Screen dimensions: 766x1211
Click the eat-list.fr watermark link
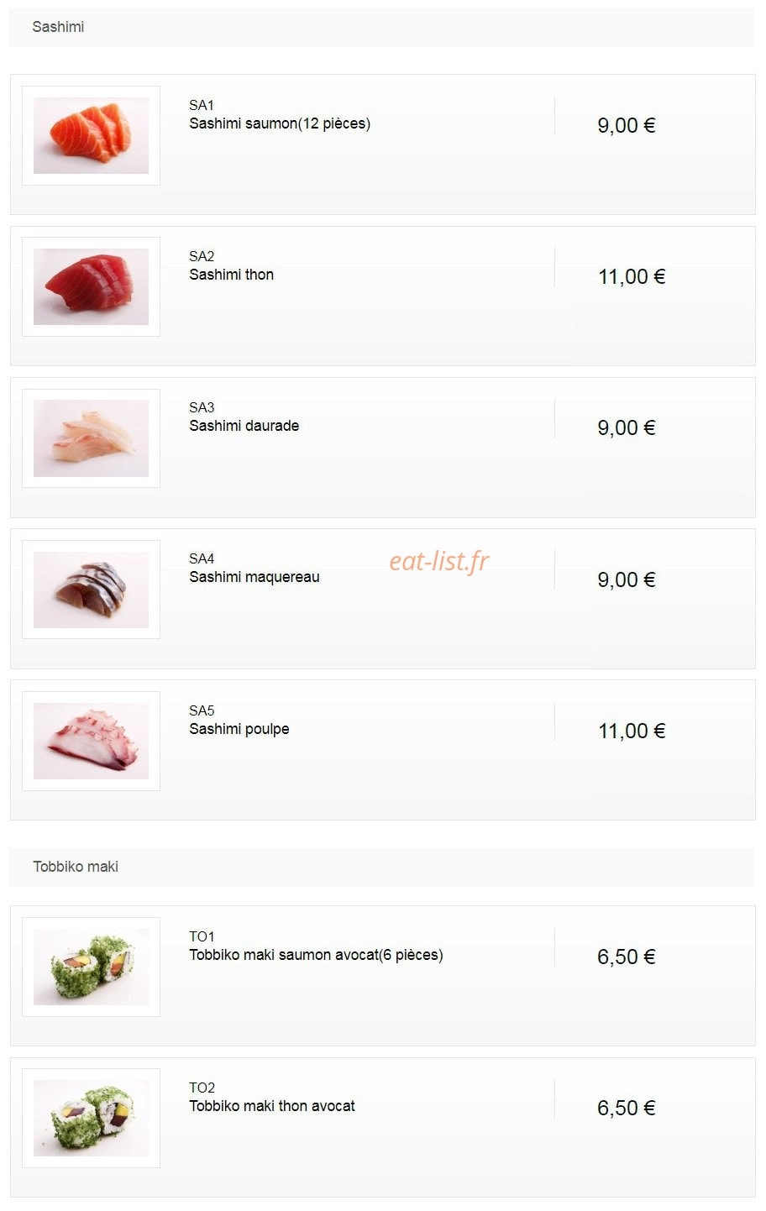coord(439,561)
